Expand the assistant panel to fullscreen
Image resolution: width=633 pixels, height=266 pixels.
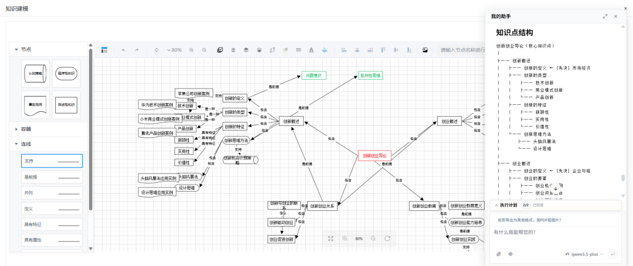pos(605,16)
